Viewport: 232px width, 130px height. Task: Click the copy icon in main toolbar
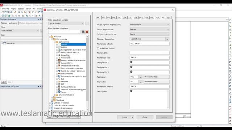(x=22, y=12)
